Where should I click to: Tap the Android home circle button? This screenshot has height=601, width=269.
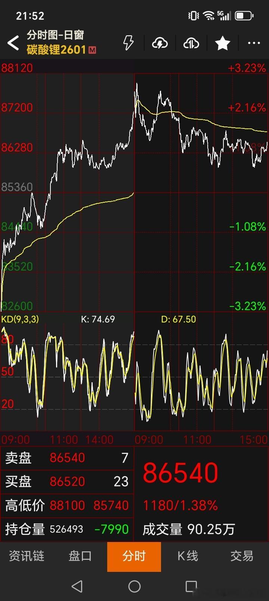click(x=134, y=586)
